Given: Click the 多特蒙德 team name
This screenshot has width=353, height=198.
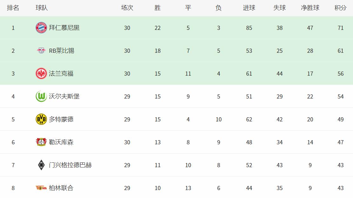Looking at the screenshot, I should coord(61,119).
